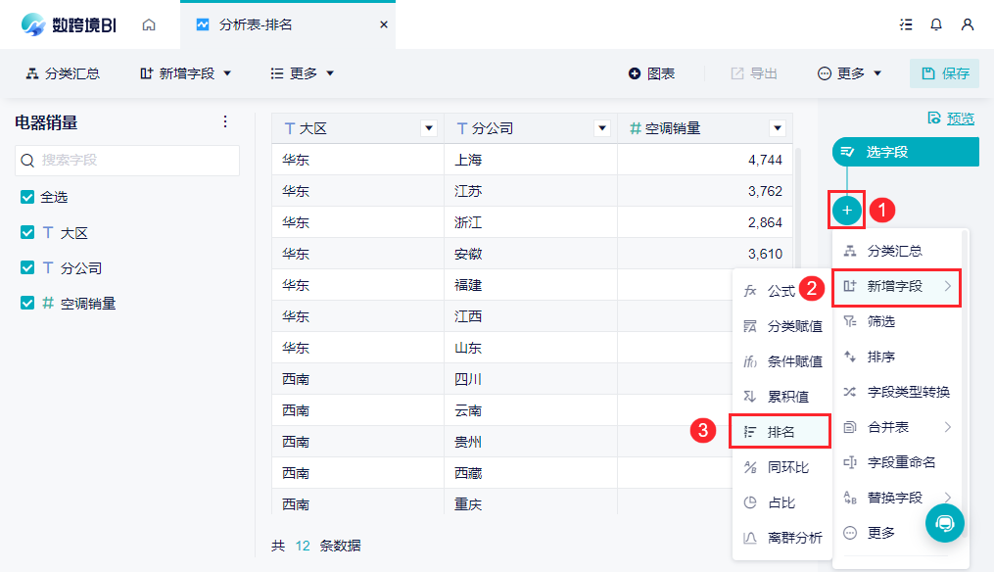This screenshot has height=572, width=994.
Task: Open the task list icon in header
Action: [x=906, y=24]
